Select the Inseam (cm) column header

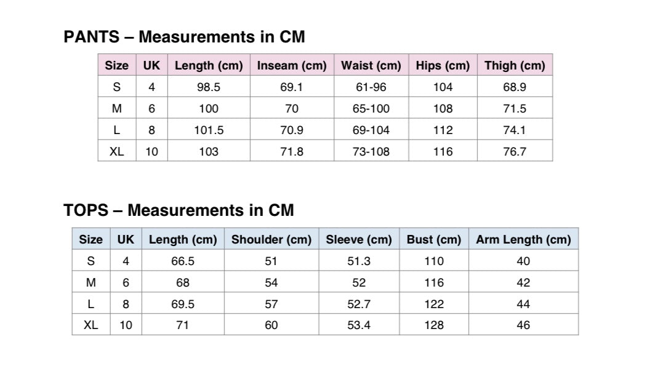tap(292, 66)
